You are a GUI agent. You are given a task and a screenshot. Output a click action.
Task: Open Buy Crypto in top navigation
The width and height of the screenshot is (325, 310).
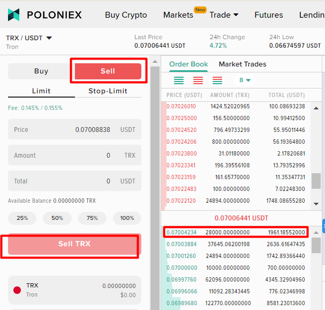[126, 15]
